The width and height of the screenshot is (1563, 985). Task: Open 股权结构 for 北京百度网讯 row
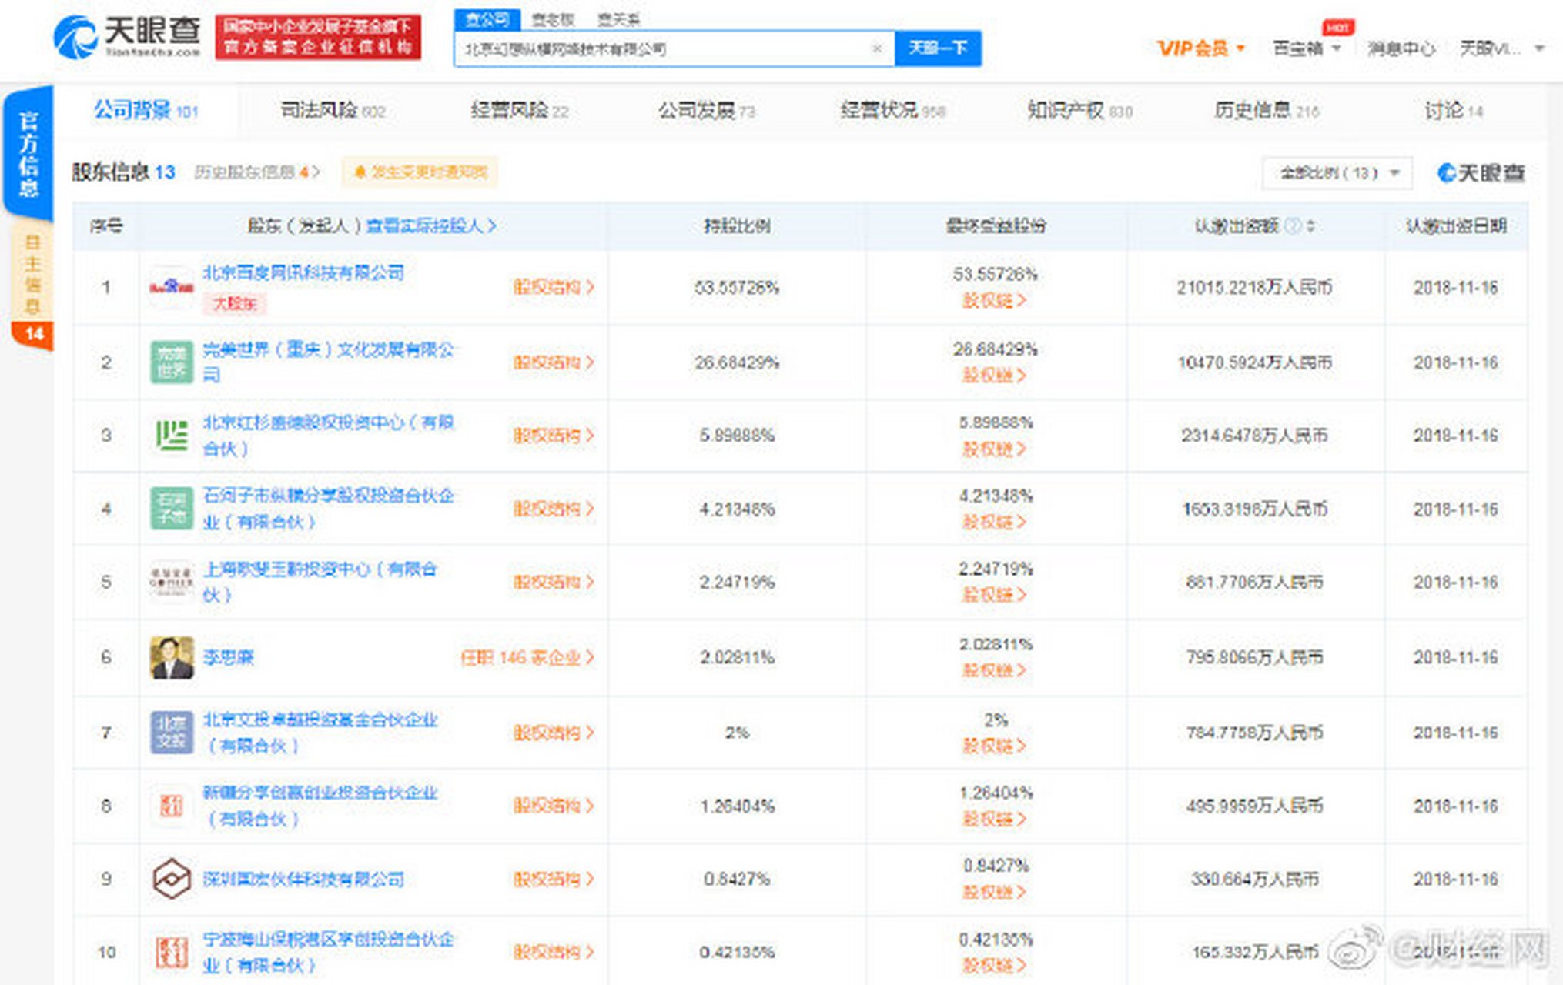tap(554, 287)
